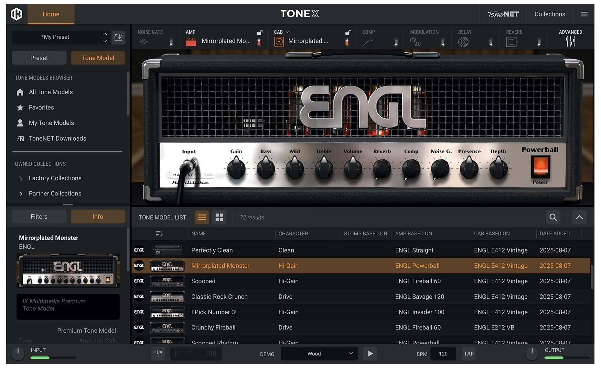Screen dimensions: 601x369
Task: Select the Delay effect icon
Action: (463, 42)
